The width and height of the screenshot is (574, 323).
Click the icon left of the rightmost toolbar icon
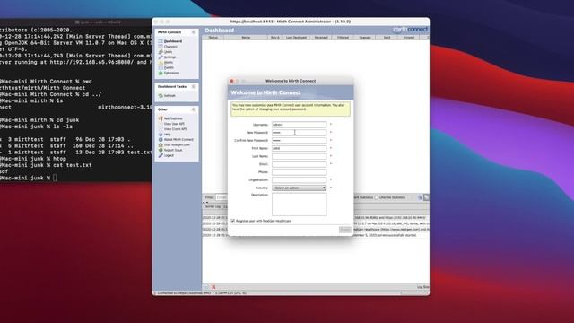coord(421,197)
